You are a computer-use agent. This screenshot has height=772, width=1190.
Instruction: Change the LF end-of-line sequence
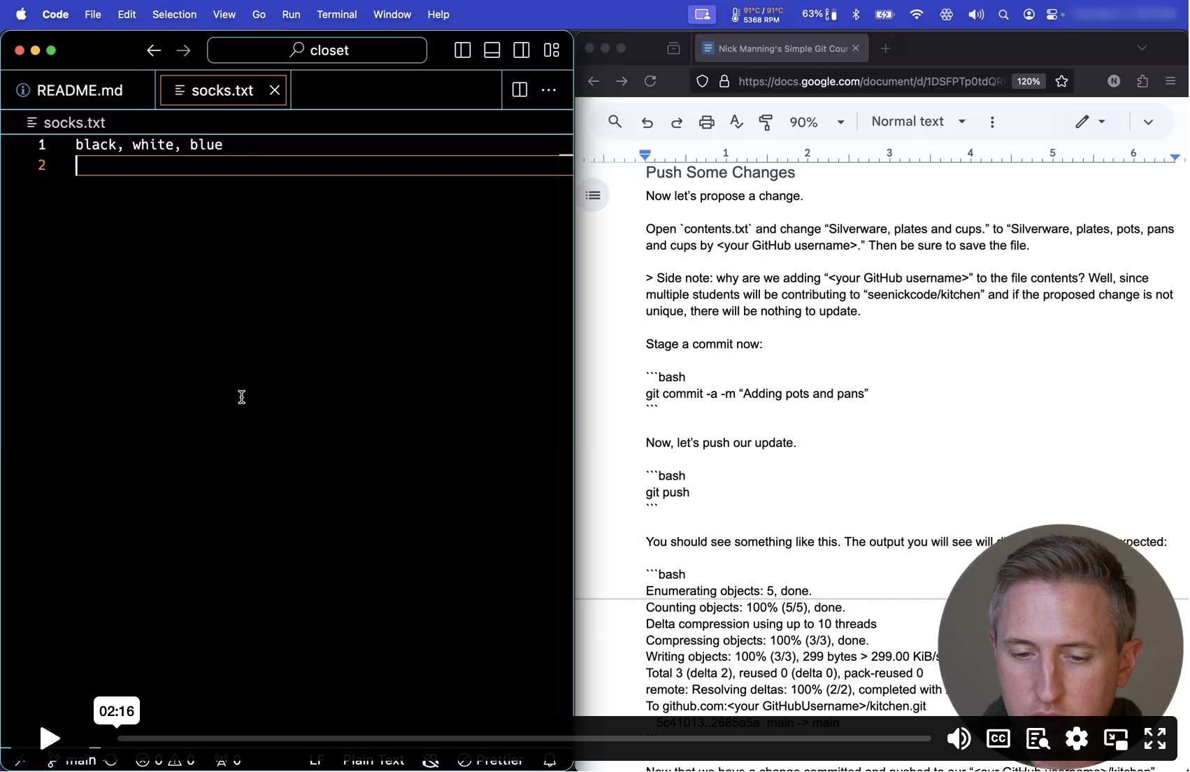[316, 761]
